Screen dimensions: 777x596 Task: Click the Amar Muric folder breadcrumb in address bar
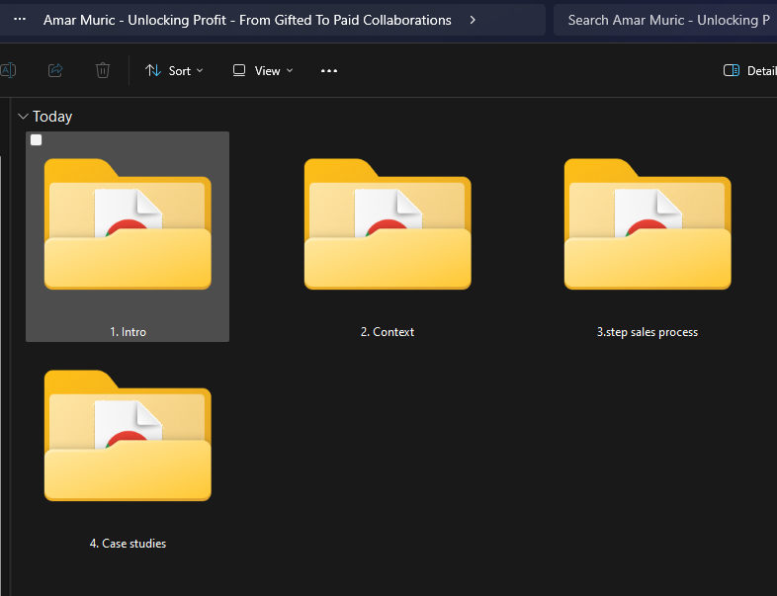click(x=247, y=20)
